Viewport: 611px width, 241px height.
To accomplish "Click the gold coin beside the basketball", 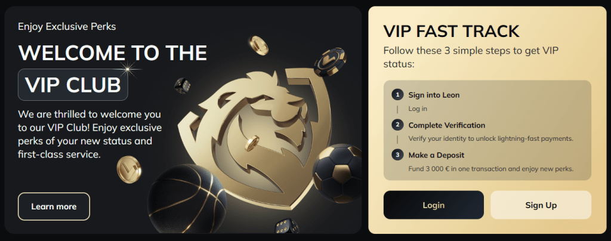I will coord(129,169).
